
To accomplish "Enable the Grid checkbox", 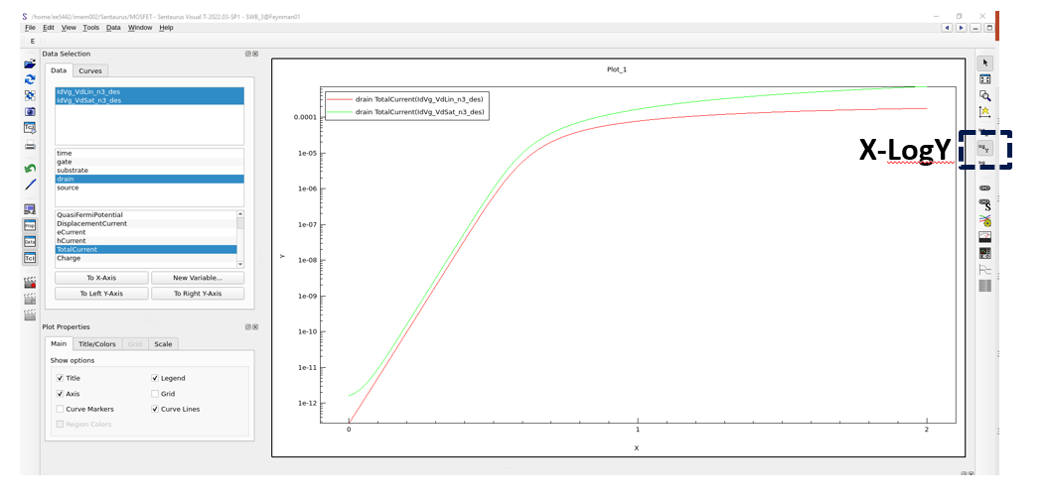I will pos(155,394).
